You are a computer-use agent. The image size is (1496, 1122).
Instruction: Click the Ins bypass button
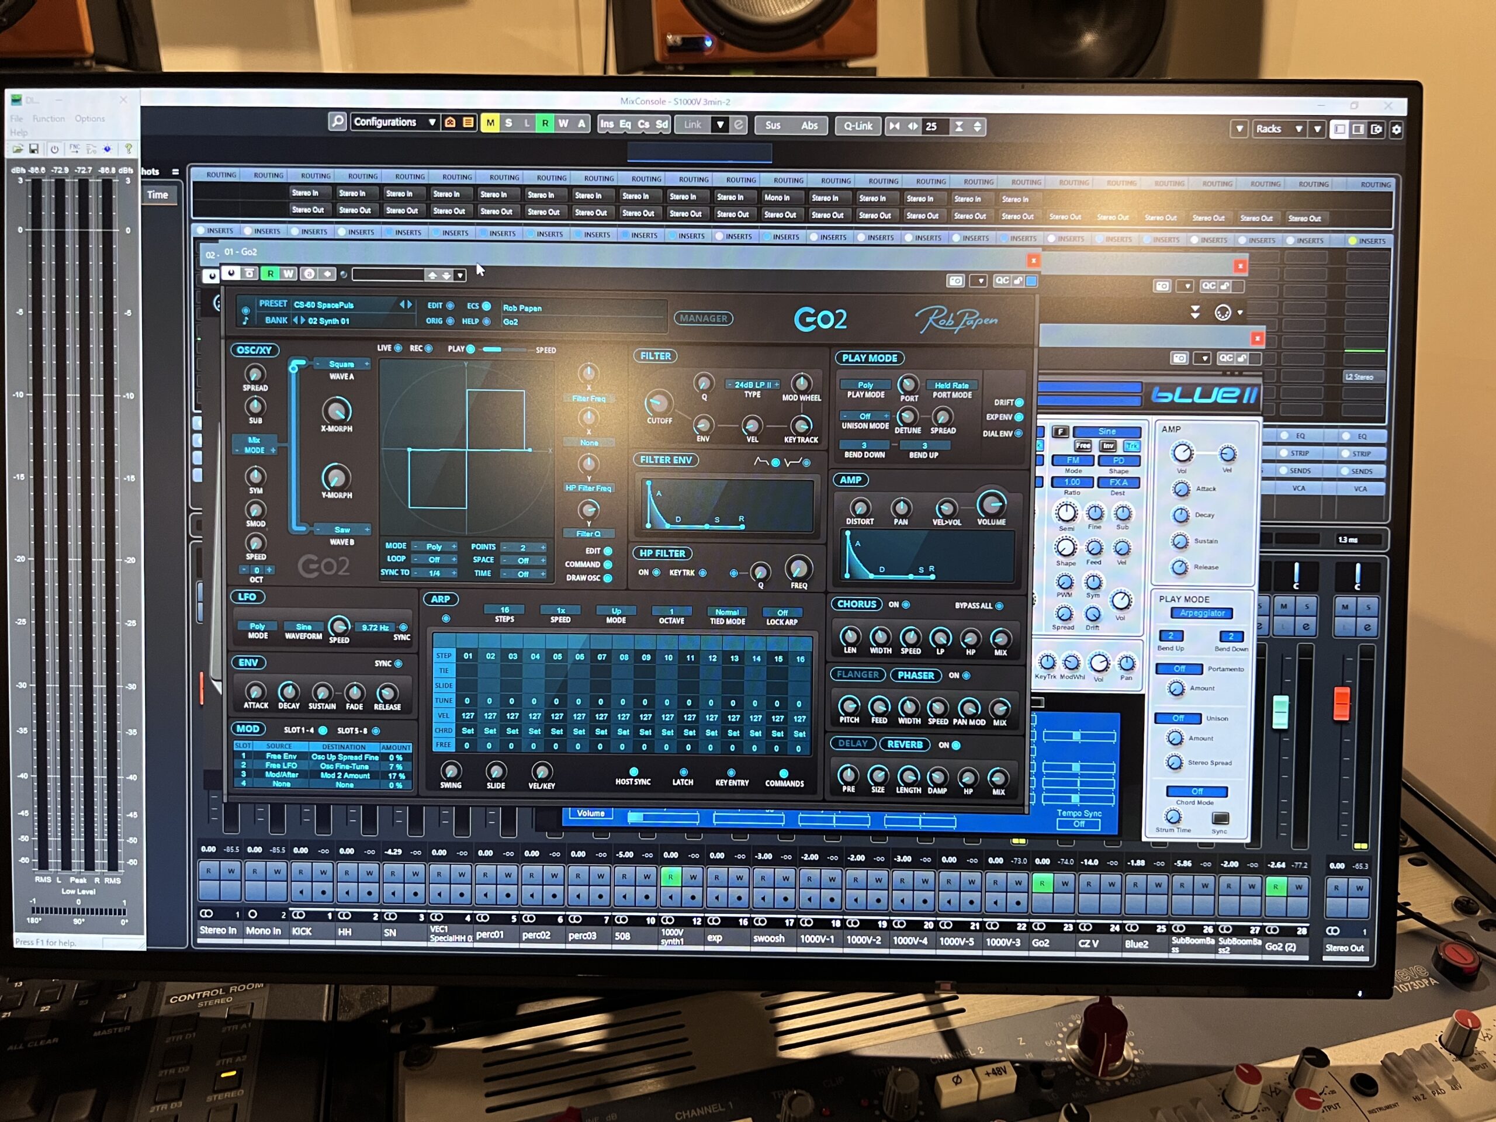coord(607,124)
